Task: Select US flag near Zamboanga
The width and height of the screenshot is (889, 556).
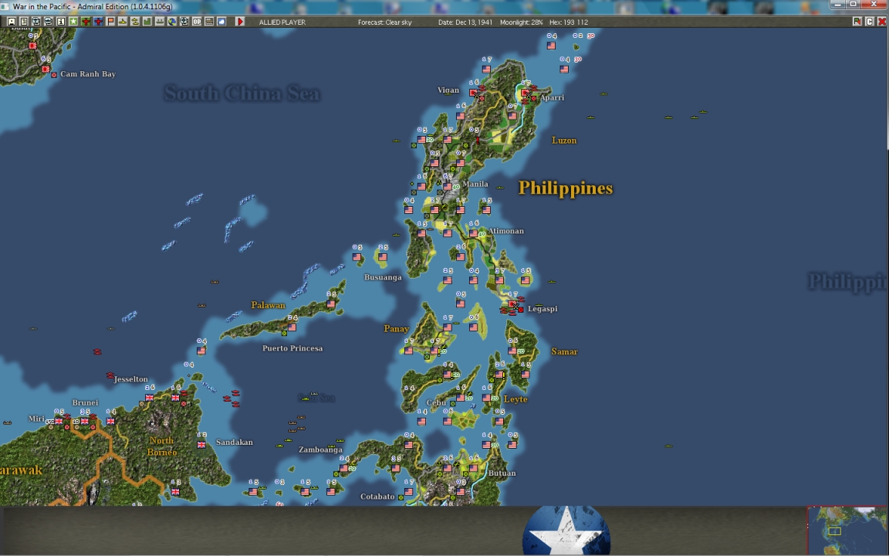Action: point(344,468)
